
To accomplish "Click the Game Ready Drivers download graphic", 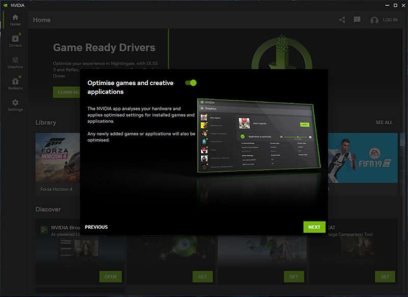I will pyautogui.click(x=282, y=52).
